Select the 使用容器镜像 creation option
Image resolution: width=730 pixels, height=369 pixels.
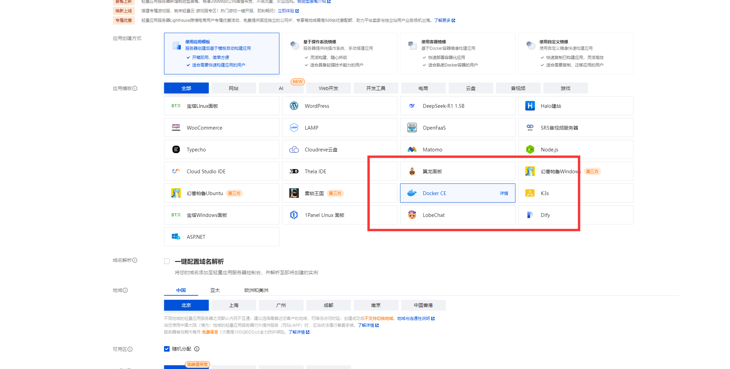click(458, 54)
